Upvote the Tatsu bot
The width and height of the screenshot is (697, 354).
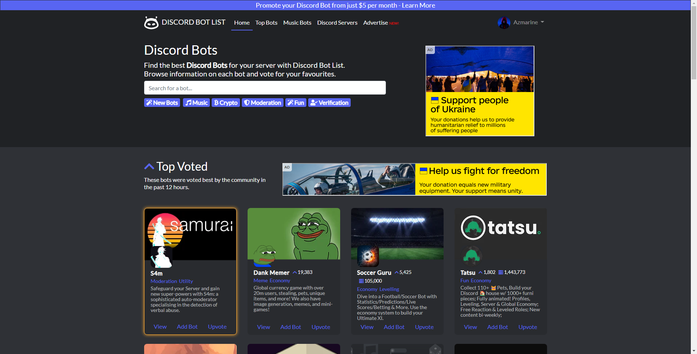click(x=528, y=327)
